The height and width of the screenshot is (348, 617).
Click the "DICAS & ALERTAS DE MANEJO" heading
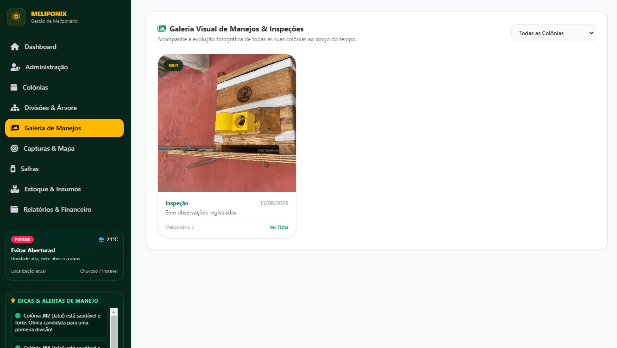[58, 301]
